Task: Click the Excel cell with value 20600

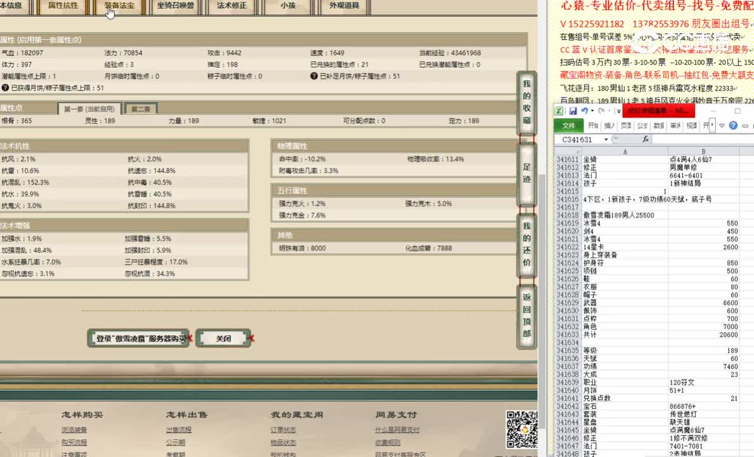Action: (703, 334)
